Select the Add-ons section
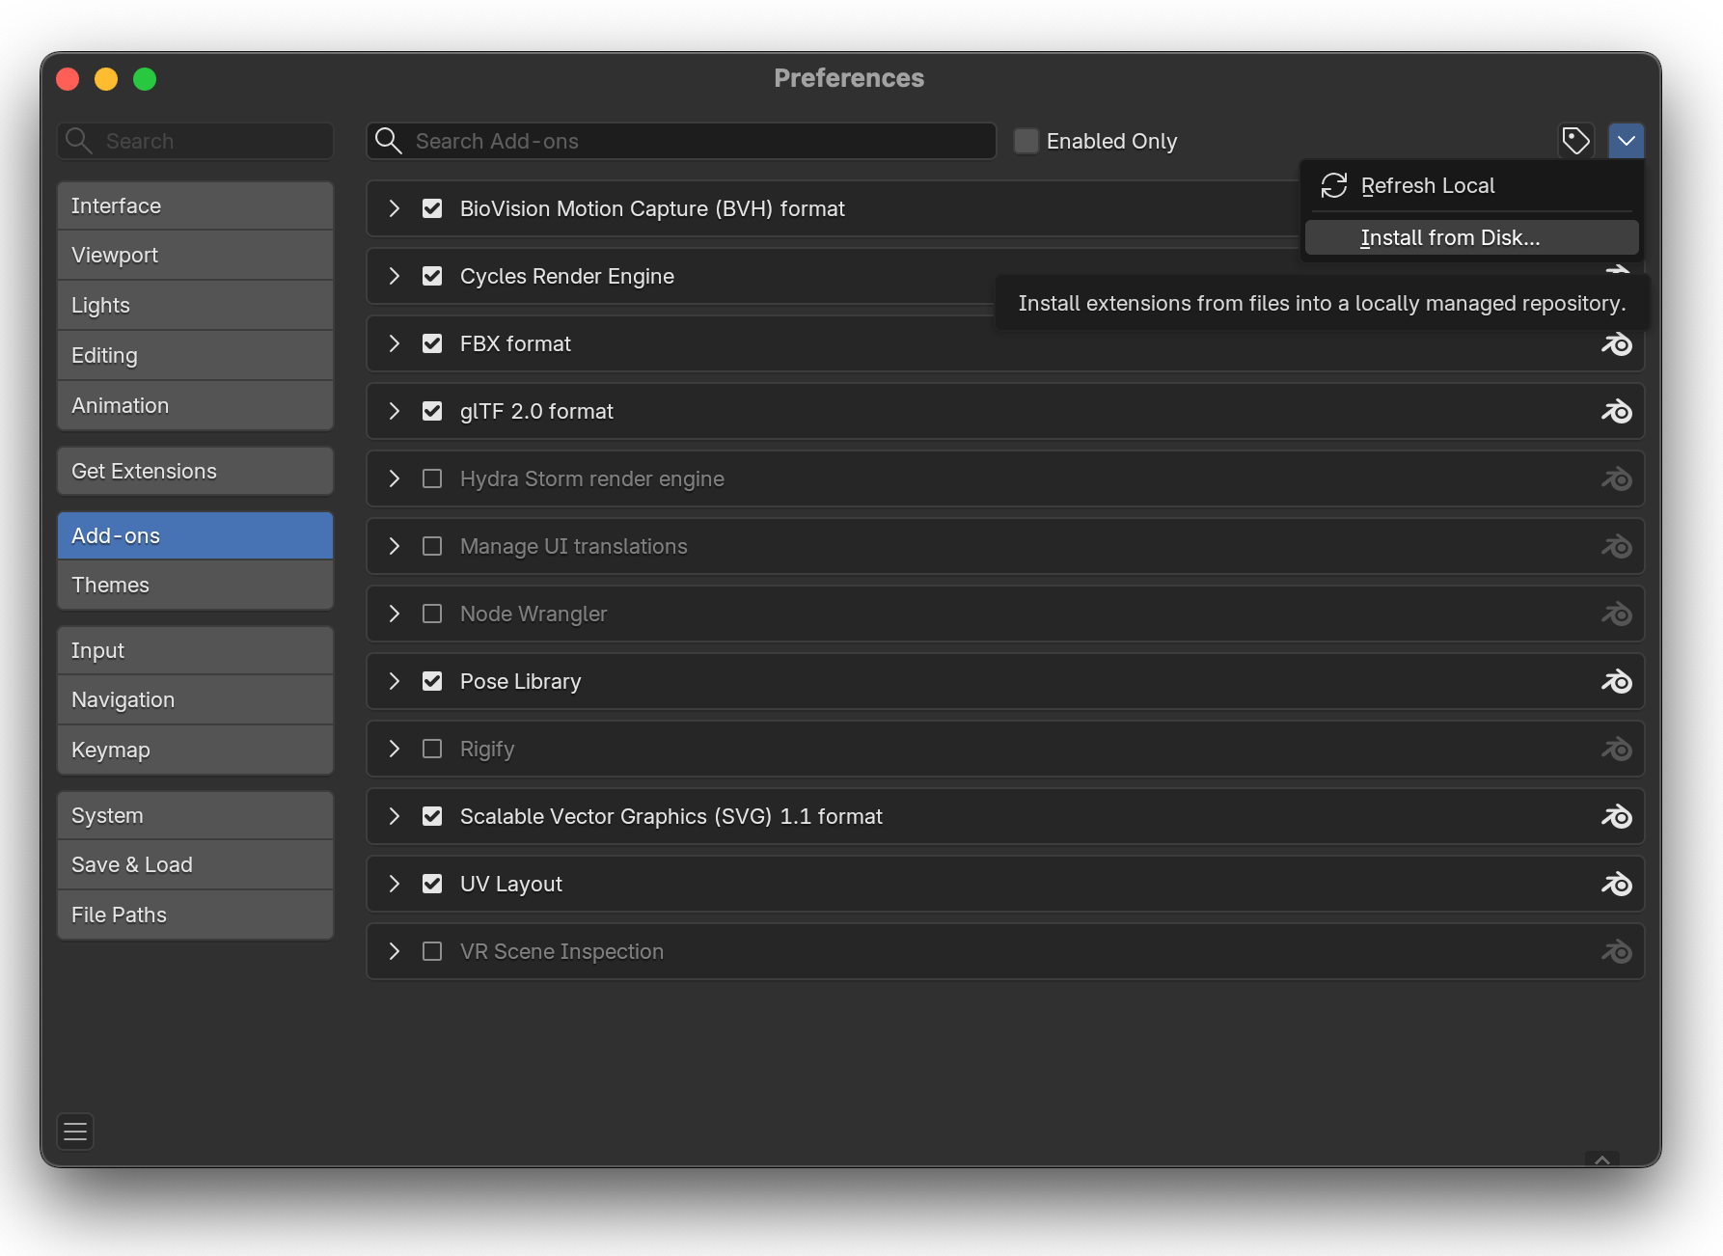 point(195,535)
